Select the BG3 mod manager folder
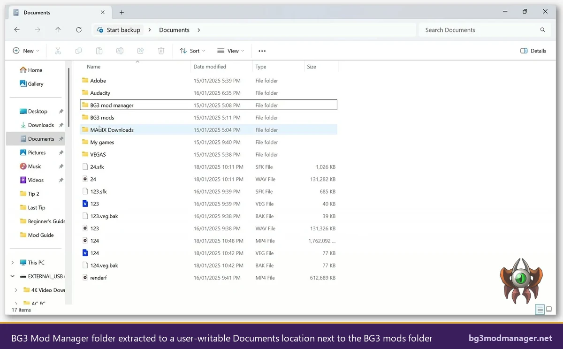The width and height of the screenshot is (563, 349). click(x=208, y=105)
